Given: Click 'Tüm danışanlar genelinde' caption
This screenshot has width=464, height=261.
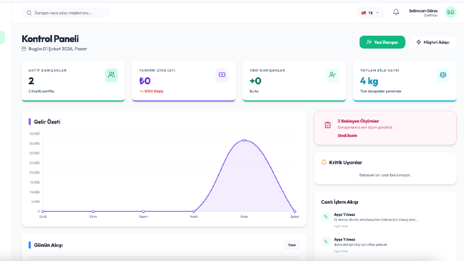Looking at the screenshot, I should pyautogui.click(x=380, y=91).
